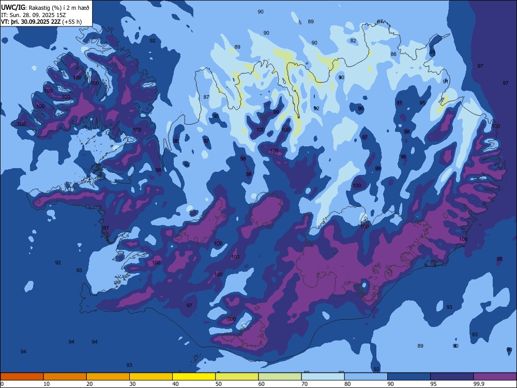Select the legend tick label 20
Viewport: 517px width, 388px height.
click(89, 384)
